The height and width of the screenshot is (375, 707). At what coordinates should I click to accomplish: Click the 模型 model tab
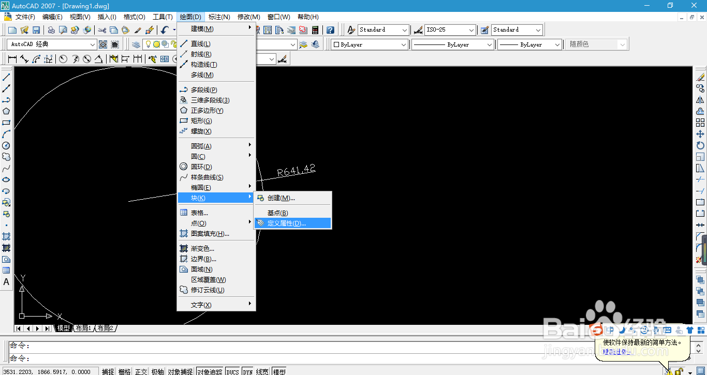point(63,328)
